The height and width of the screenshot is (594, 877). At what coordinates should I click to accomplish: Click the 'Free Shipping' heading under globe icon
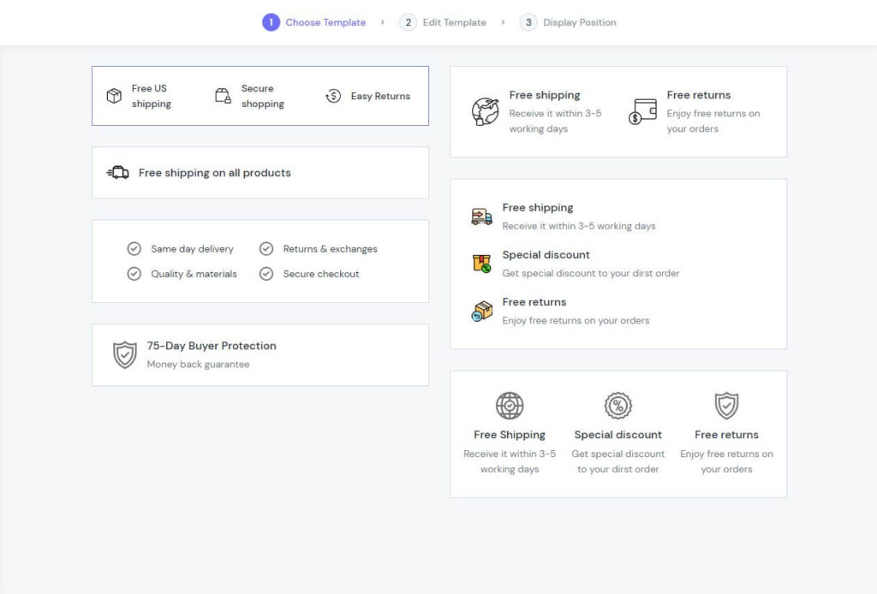510,435
